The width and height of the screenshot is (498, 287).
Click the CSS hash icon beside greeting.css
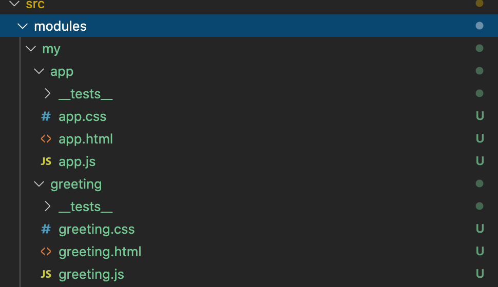(46, 229)
